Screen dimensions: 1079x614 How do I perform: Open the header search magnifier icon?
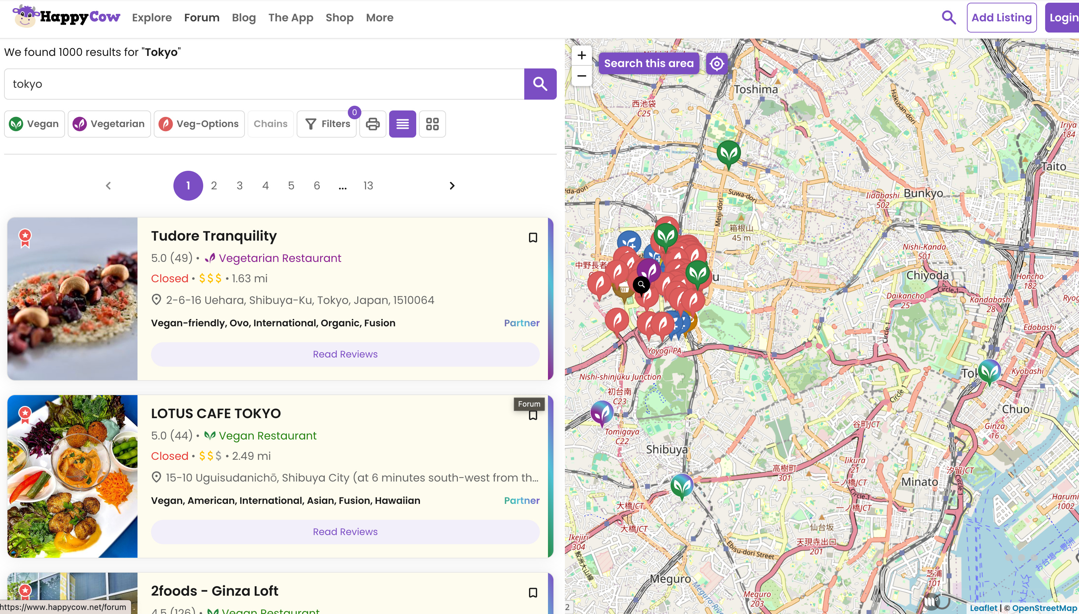coord(948,17)
